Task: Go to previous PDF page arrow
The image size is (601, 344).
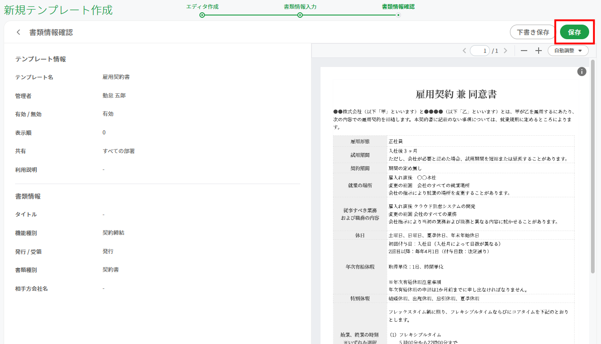Action: (x=464, y=51)
